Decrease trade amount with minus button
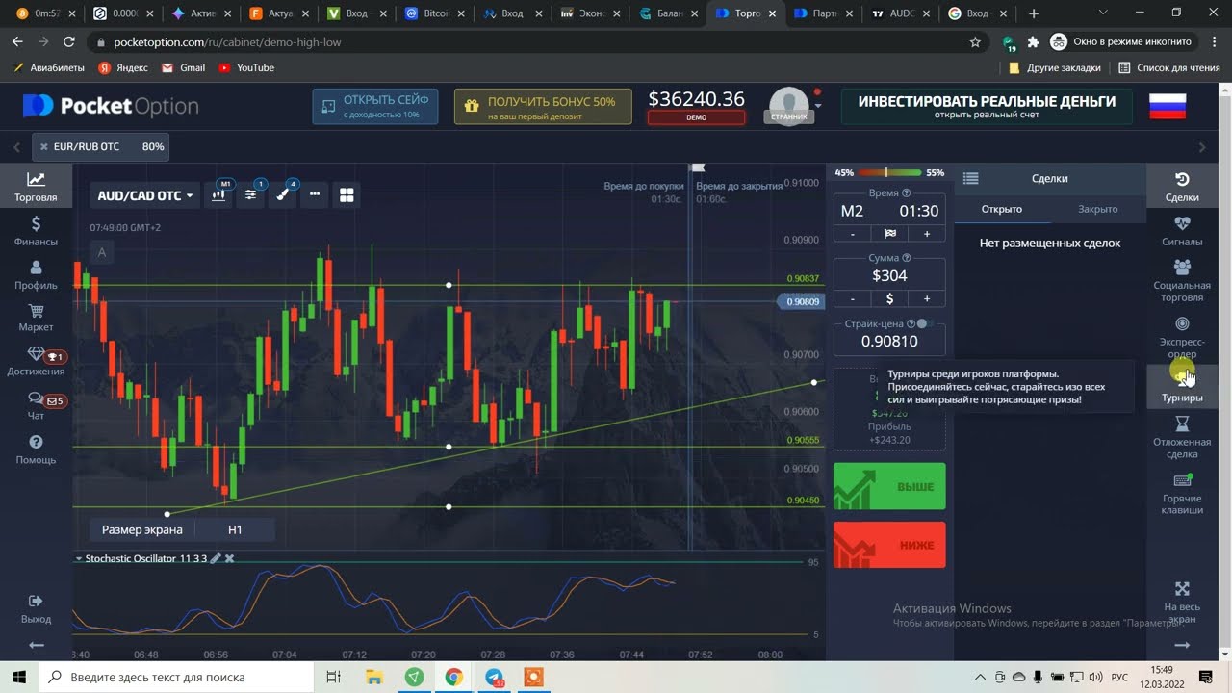 852,299
